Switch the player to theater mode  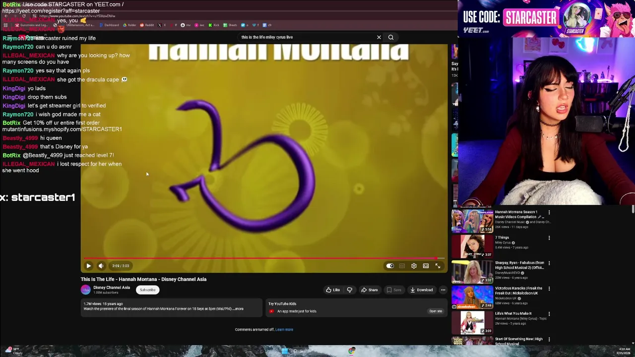[x=426, y=266]
